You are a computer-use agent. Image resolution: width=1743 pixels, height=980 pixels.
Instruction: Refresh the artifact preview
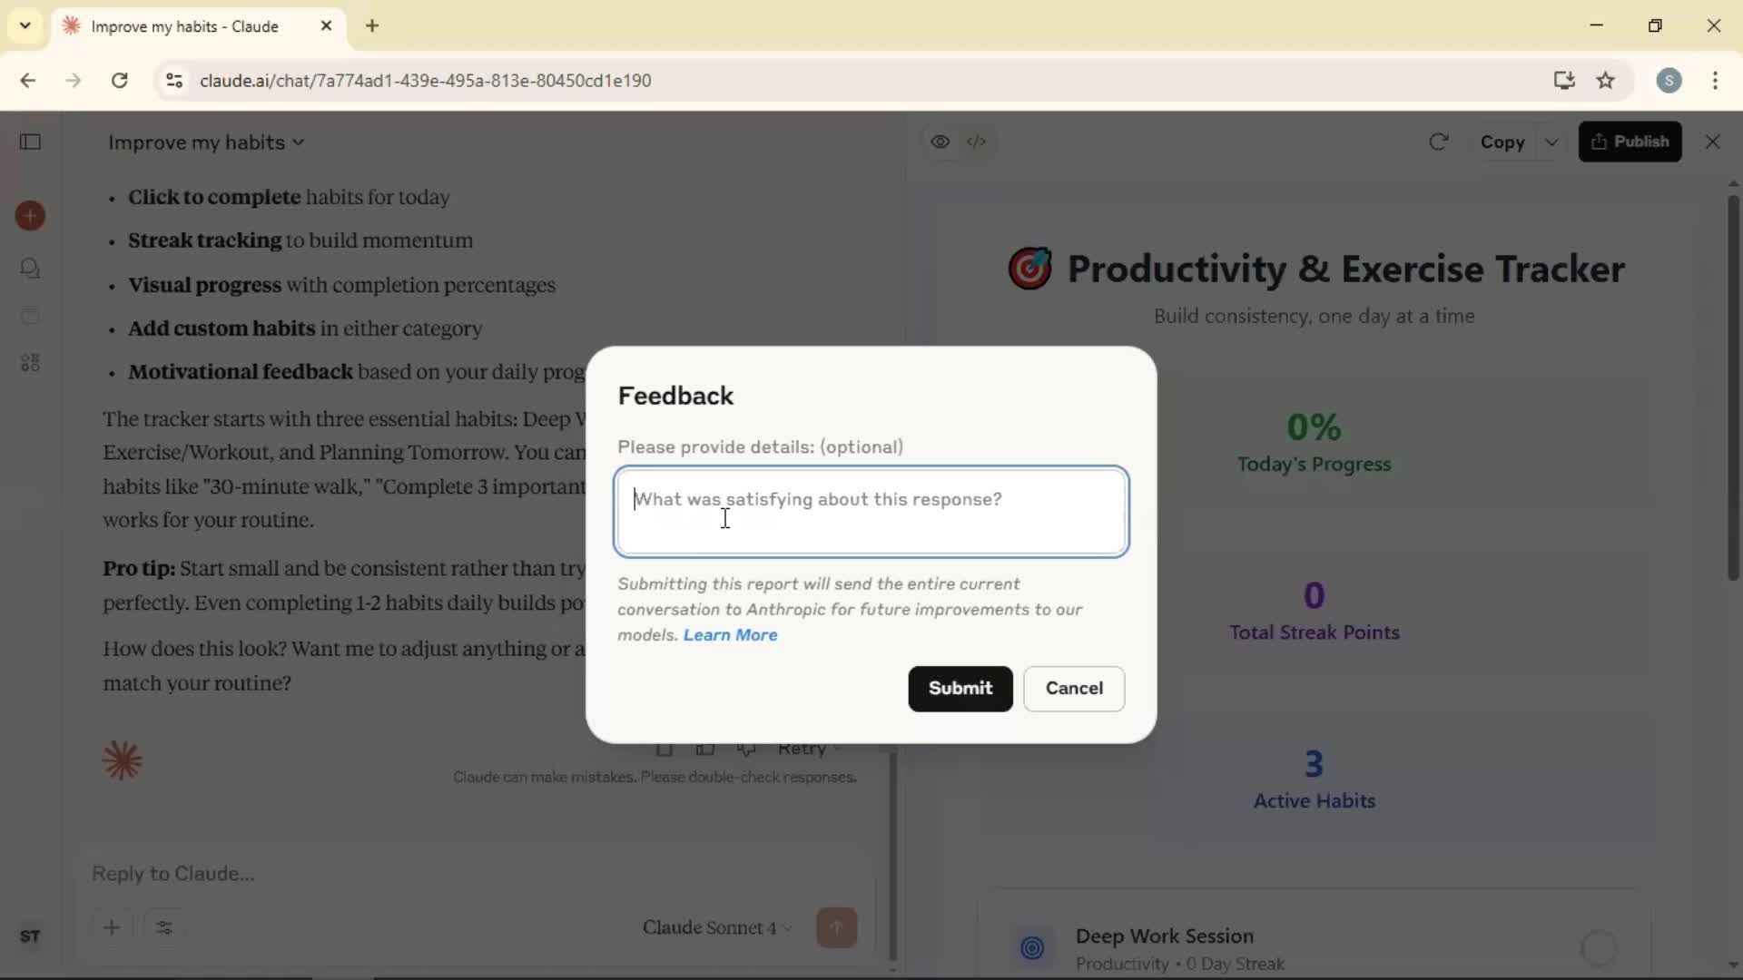click(x=1438, y=142)
